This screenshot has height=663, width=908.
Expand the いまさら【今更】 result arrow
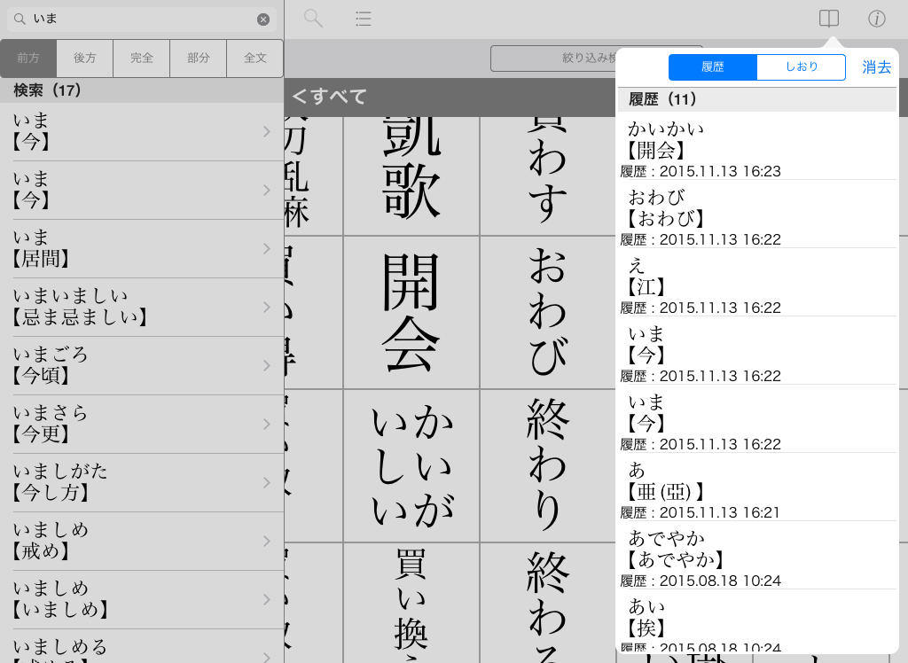[x=267, y=424]
